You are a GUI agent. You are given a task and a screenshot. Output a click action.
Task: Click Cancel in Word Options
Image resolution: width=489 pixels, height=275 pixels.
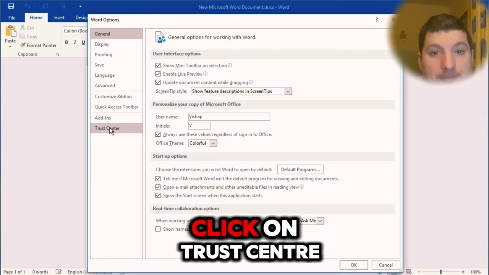(385, 265)
